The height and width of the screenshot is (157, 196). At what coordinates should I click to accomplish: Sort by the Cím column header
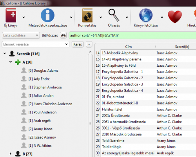(x=128, y=47)
